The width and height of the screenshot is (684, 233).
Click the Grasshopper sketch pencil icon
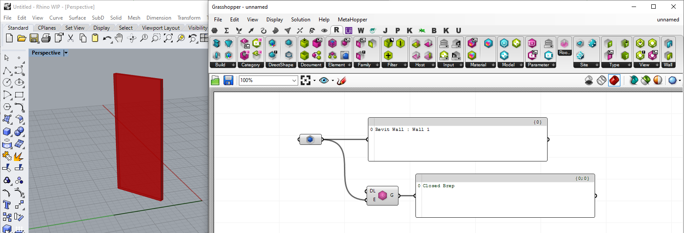click(341, 80)
